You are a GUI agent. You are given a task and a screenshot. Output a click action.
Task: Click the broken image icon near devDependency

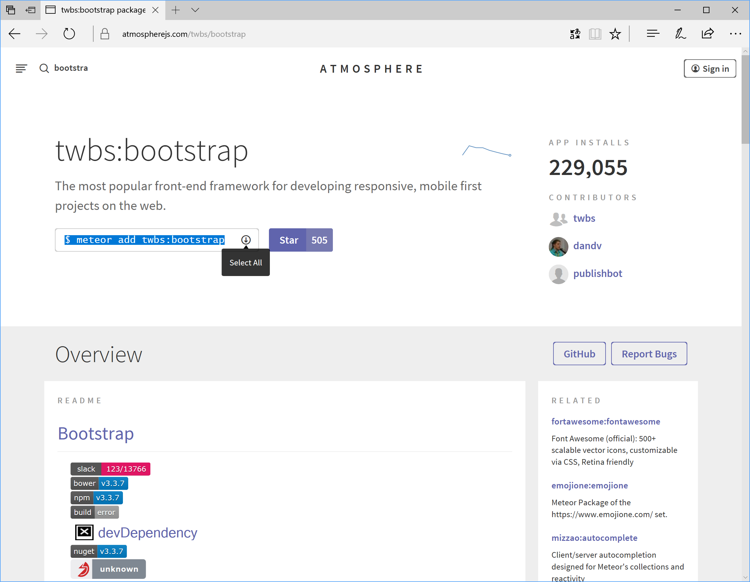pos(84,532)
